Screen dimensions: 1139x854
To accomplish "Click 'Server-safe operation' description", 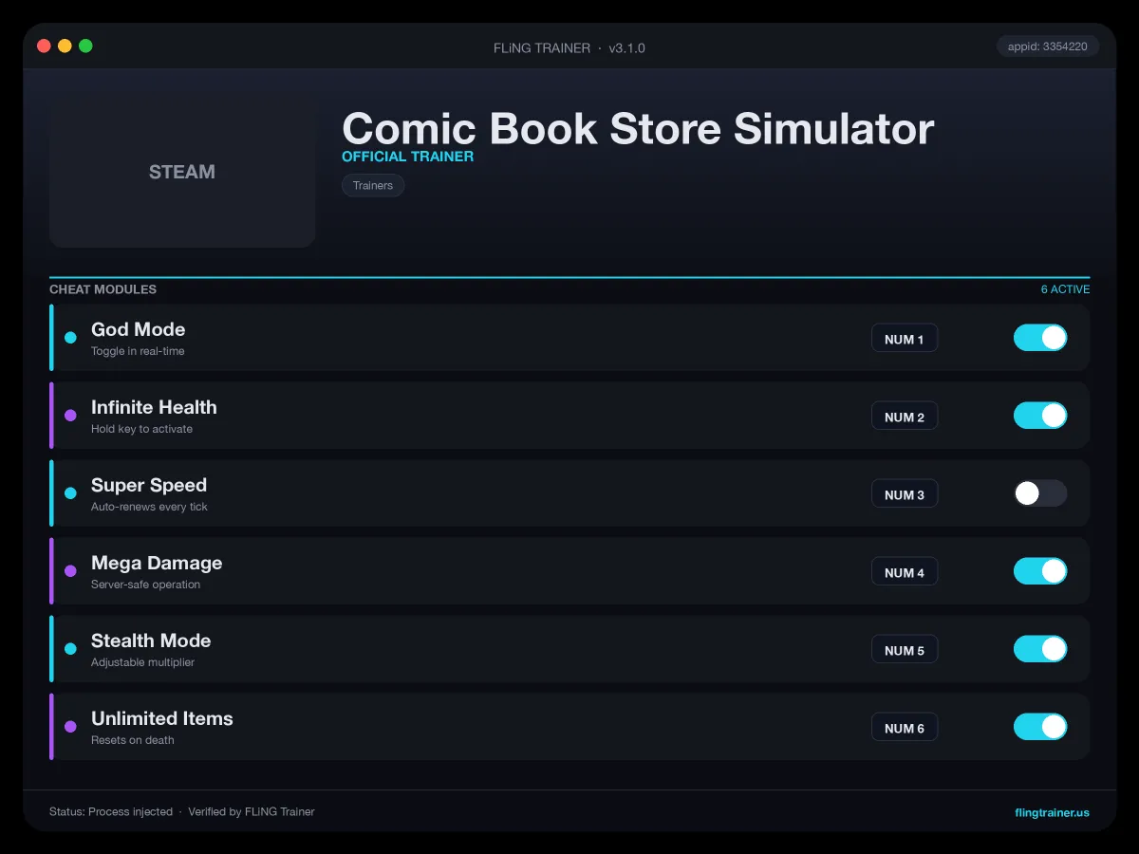I will click(145, 585).
